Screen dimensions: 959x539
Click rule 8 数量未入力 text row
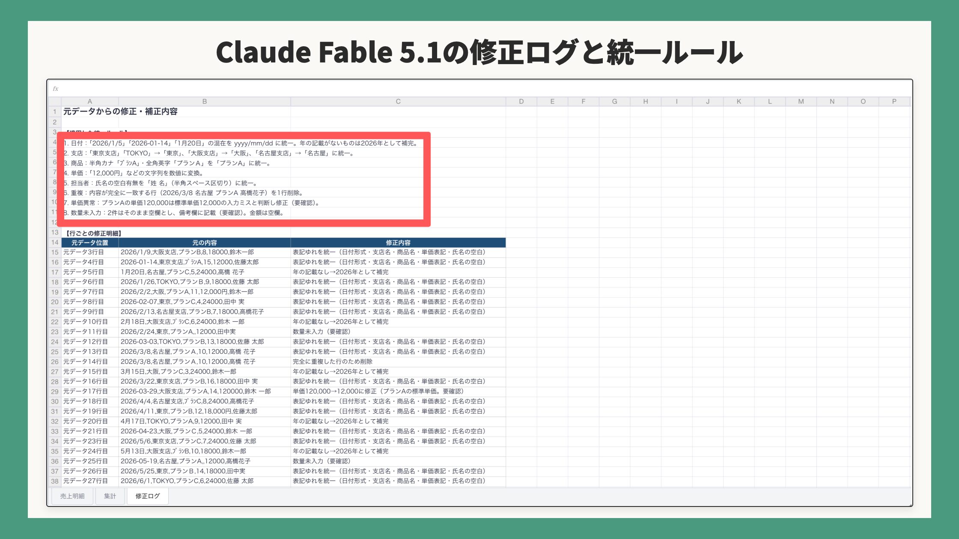tap(174, 213)
